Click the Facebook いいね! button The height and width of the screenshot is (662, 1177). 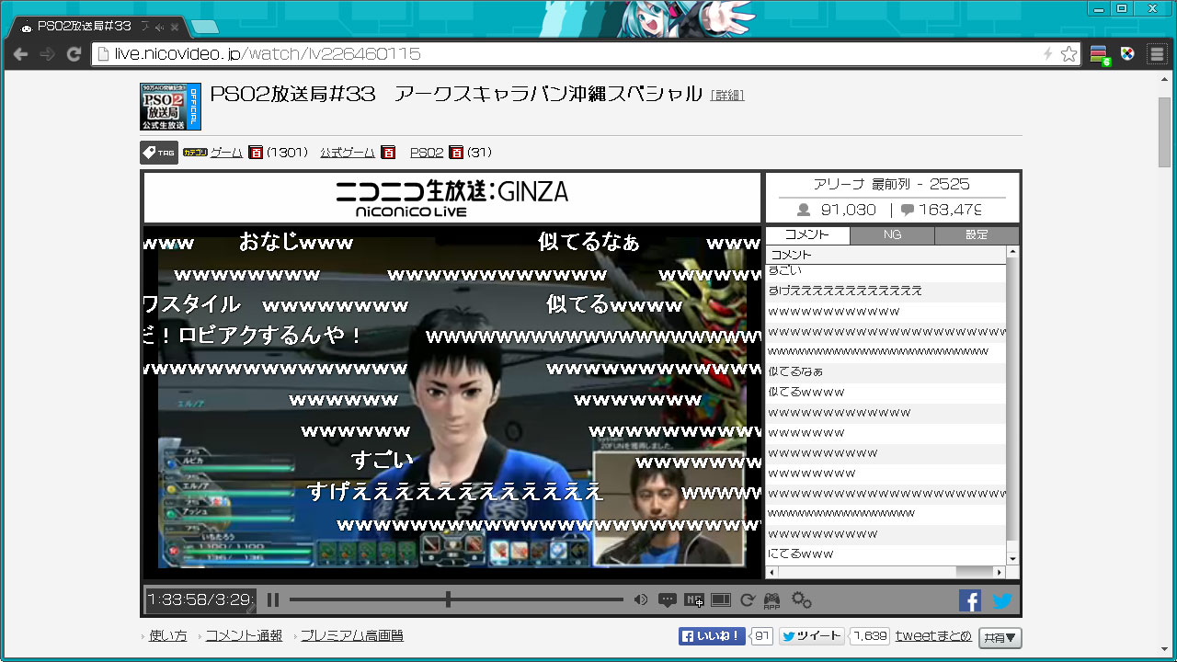coord(712,636)
